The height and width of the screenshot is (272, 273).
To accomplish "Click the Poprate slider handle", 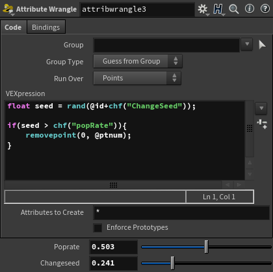I will 207,247.
